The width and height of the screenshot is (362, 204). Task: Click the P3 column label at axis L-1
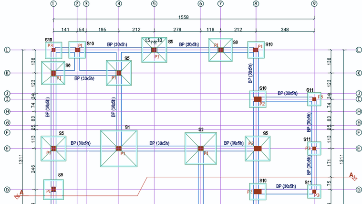[50, 46]
